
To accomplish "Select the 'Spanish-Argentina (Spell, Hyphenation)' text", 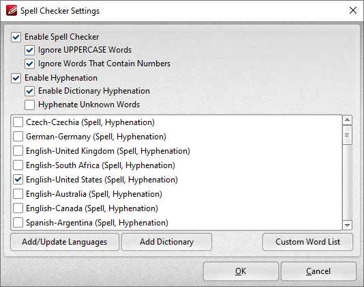I will pyautogui.click(x=97, y=223).
